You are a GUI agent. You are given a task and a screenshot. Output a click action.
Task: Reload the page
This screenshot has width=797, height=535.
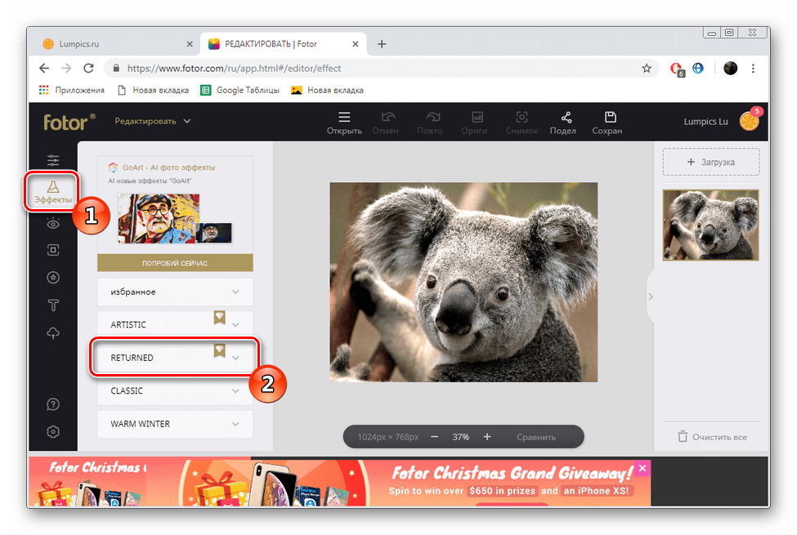(89, 68)
